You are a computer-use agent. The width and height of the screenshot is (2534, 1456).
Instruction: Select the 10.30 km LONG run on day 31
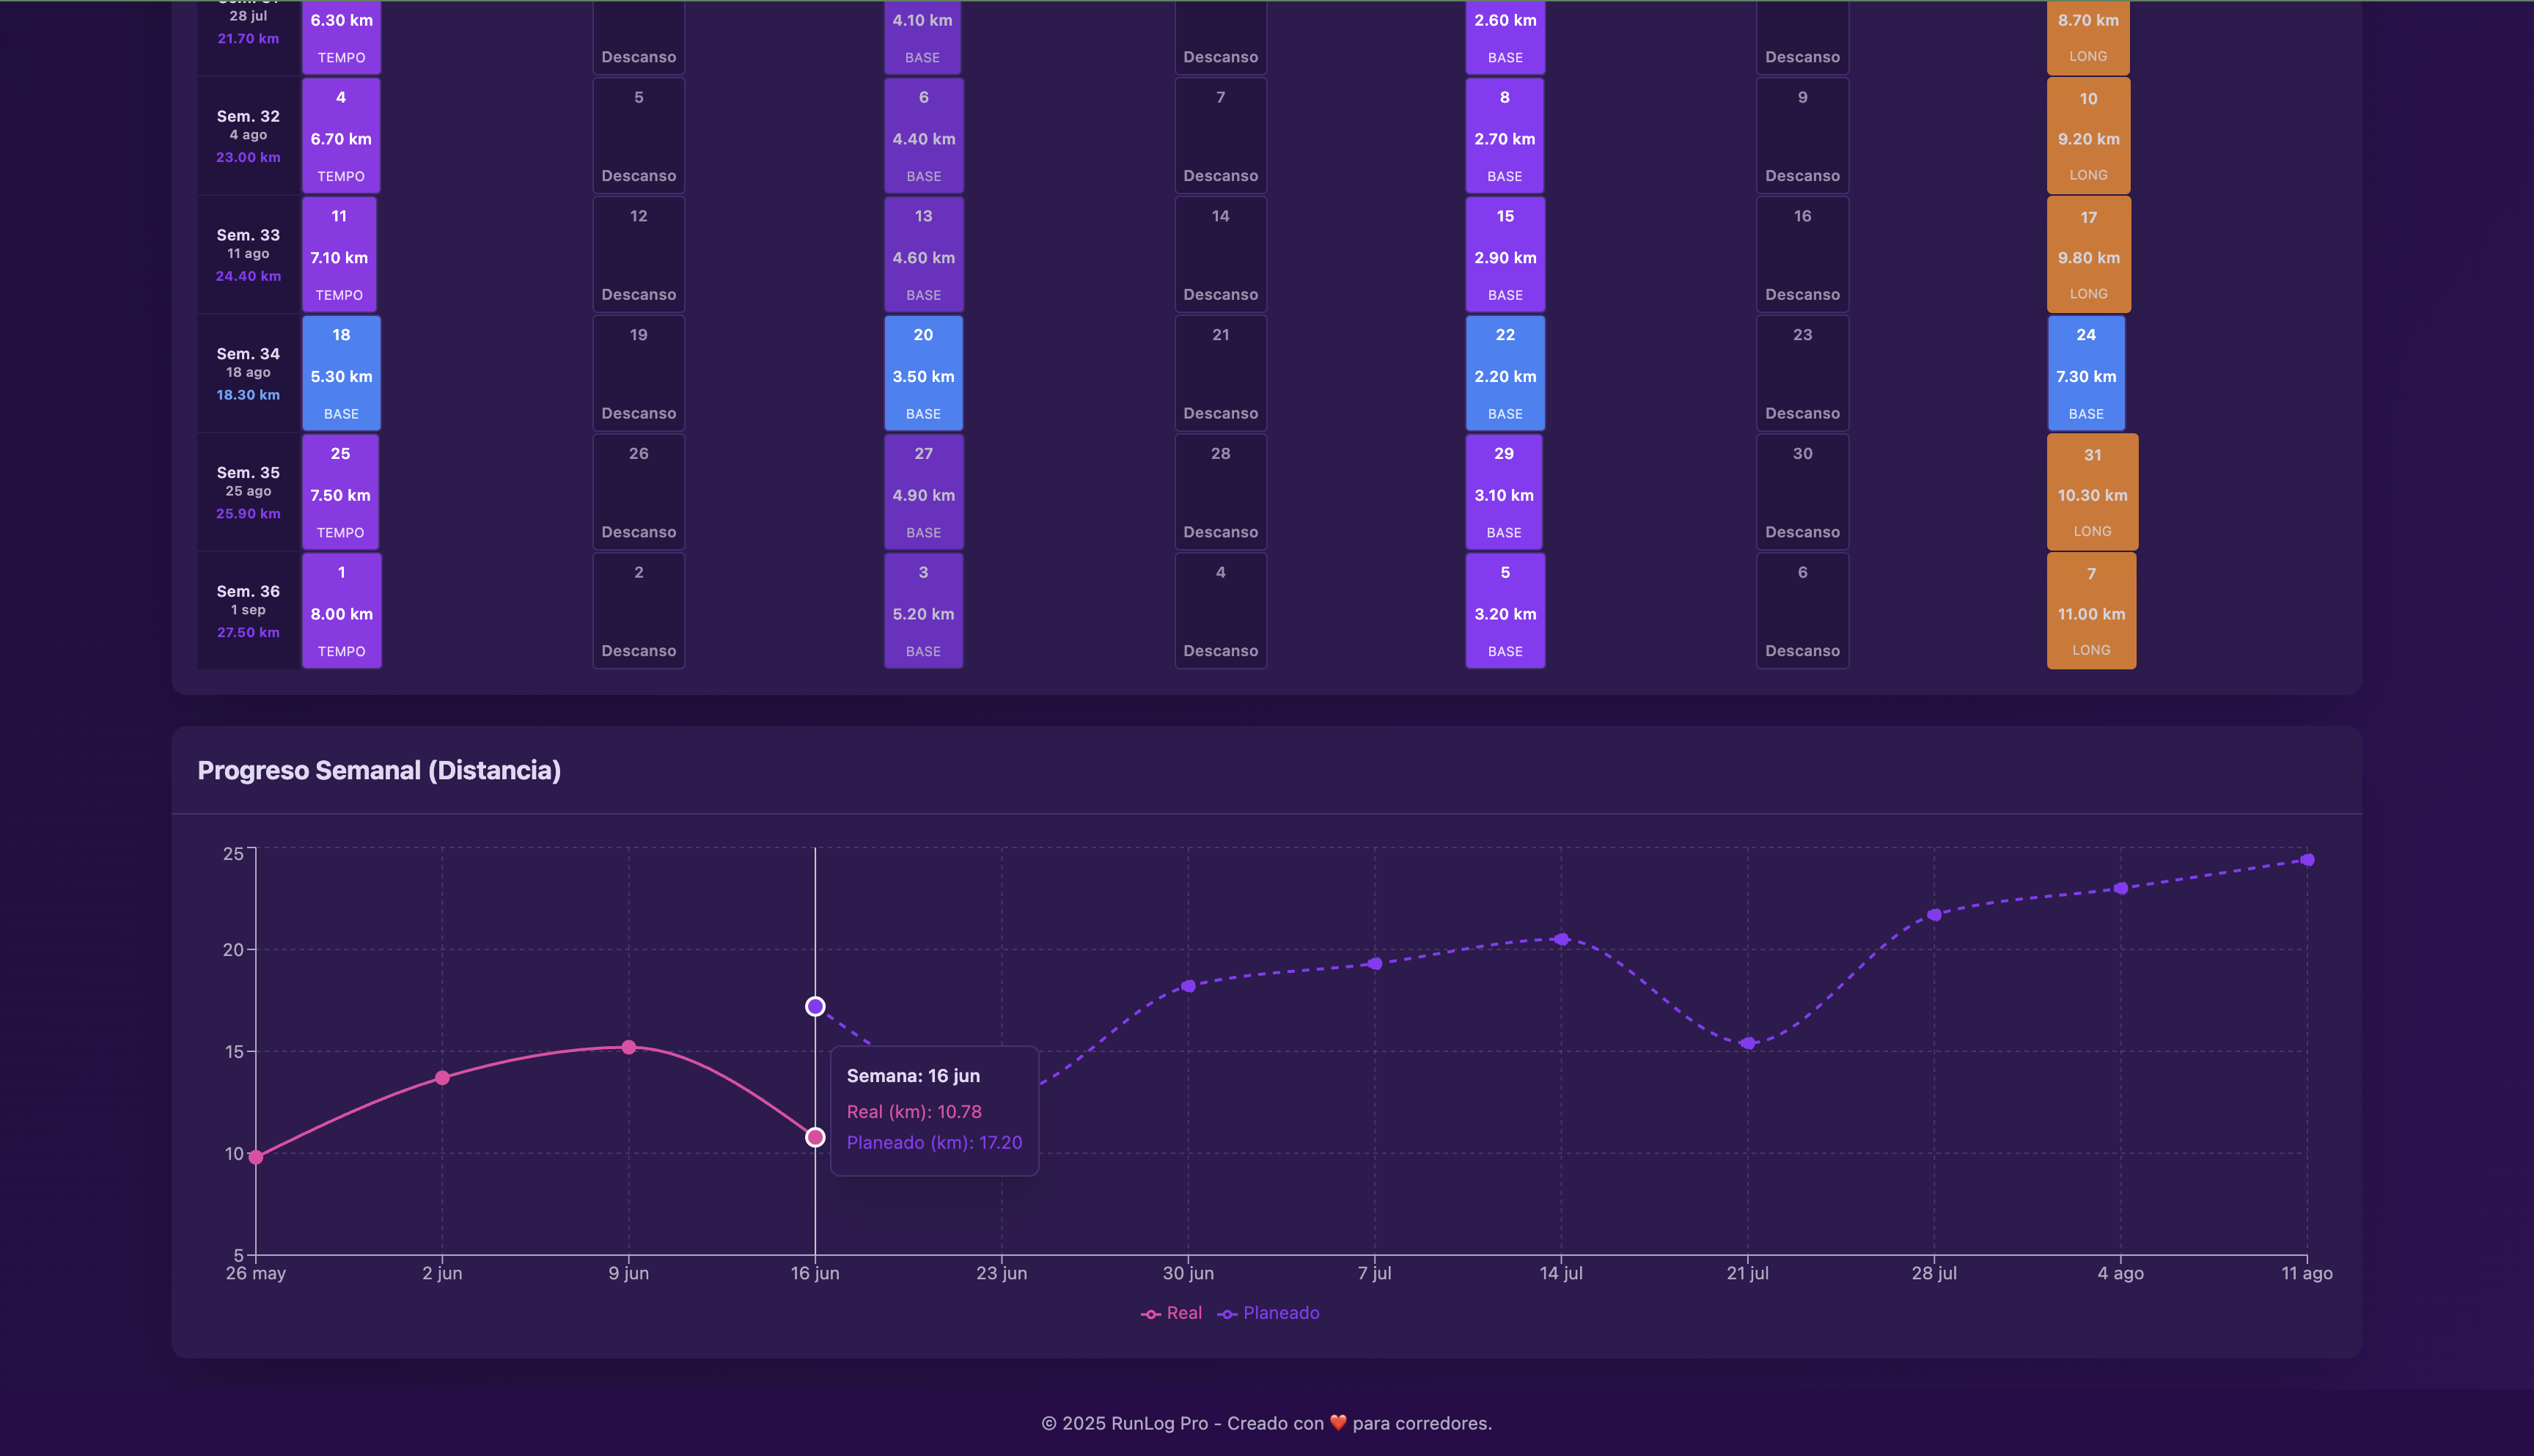pyautogui.click(x=2092, y=492)
